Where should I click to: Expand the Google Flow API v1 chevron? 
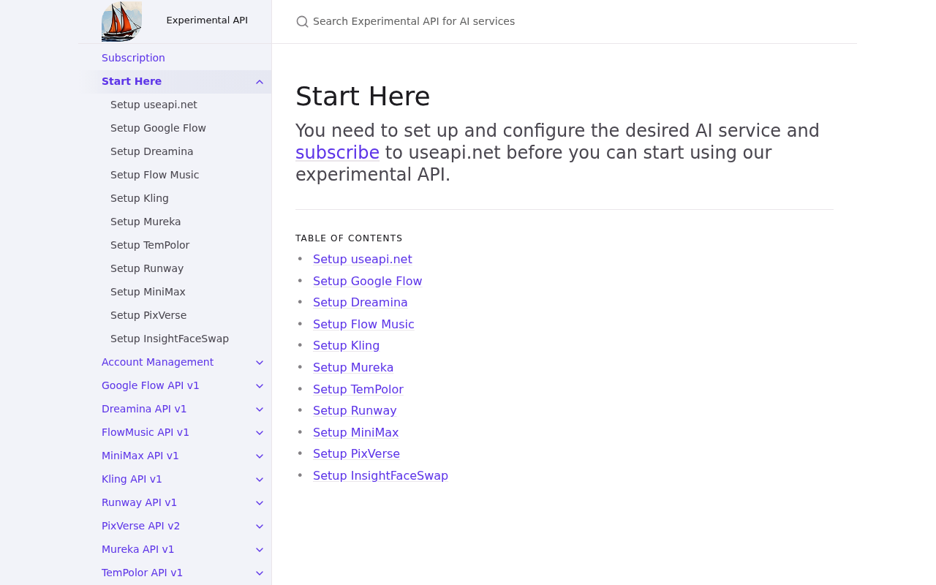pos(260,386)
